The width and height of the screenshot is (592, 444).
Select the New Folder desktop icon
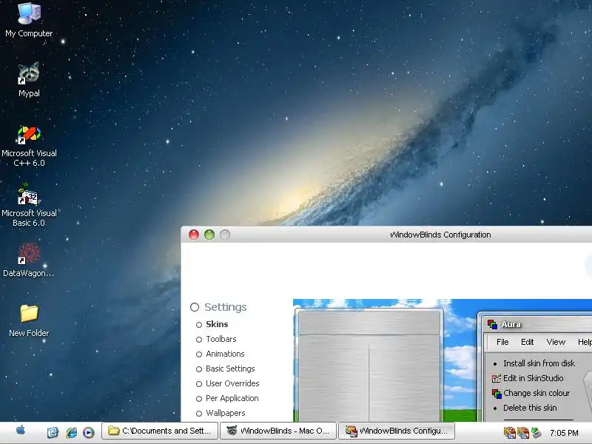pos(29,320)
